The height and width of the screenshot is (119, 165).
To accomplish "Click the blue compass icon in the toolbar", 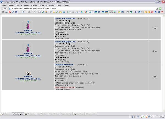I will (x=6, y=12).
